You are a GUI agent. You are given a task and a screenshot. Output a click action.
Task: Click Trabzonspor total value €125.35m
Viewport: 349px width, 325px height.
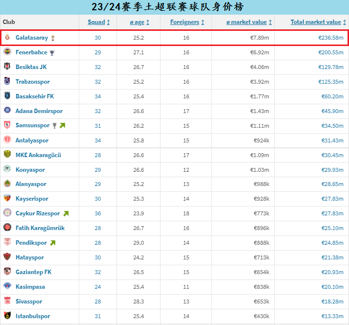pos(331,82)
